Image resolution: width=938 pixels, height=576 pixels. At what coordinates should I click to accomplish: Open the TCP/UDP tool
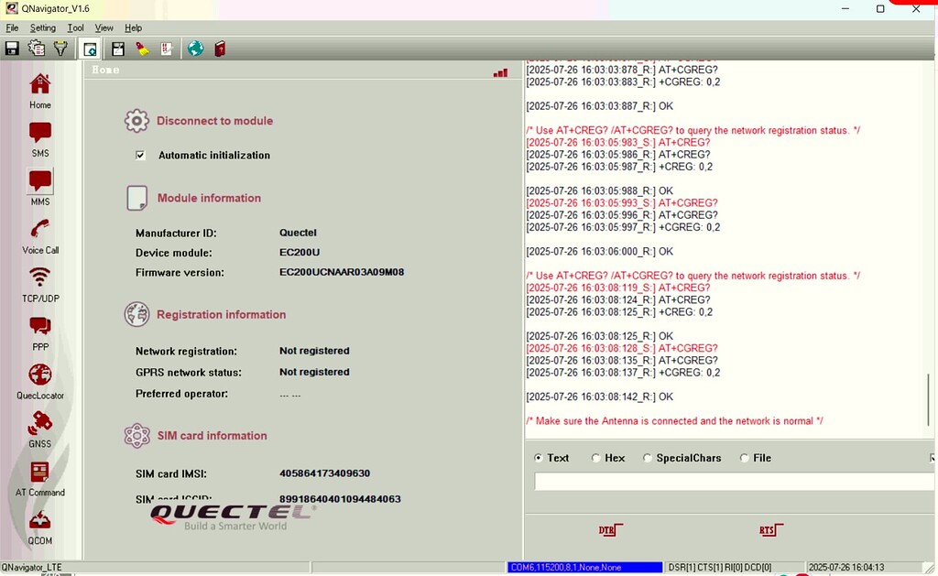coord(39,284)
